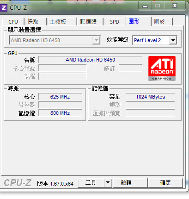The image size is (189, 199).
Task: Open the 工具 button dropdown arrow
Action: click(x=108, y=183)
